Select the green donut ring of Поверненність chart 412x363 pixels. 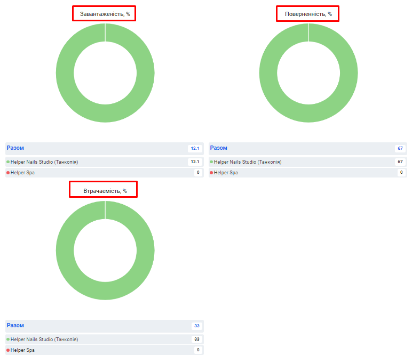(268, 74)
